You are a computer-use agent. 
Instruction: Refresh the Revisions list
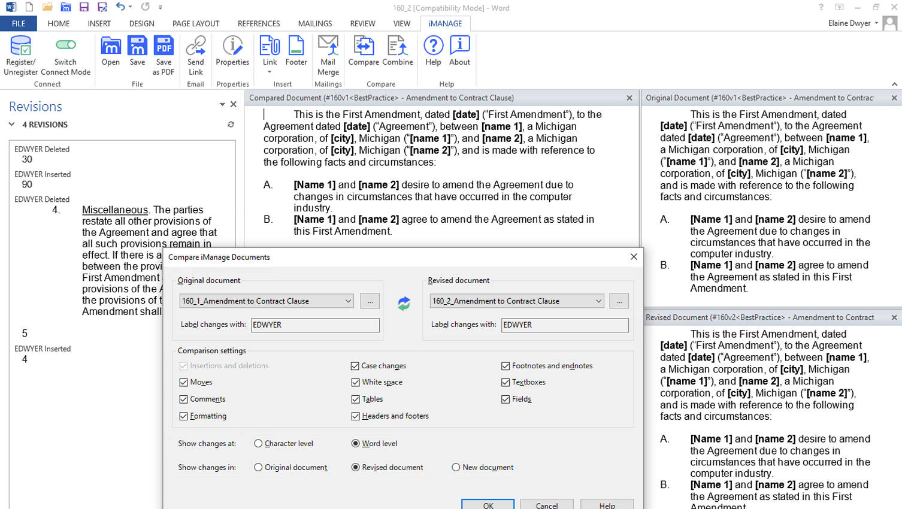[231, 125]
